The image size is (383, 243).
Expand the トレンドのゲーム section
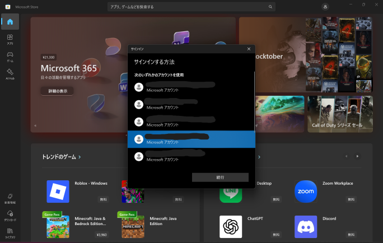click(x=80, y=157)
